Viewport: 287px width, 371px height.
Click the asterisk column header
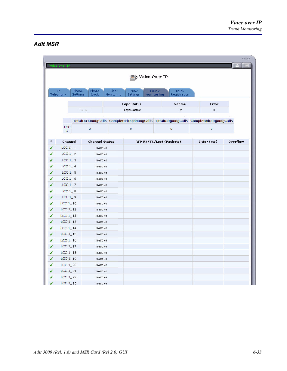click(51, 141)
